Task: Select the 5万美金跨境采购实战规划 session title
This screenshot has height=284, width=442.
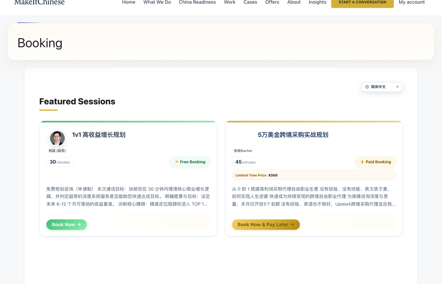Action: coord(293,135)
